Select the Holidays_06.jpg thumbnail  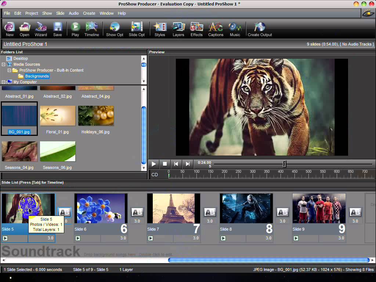click(96, 116)
